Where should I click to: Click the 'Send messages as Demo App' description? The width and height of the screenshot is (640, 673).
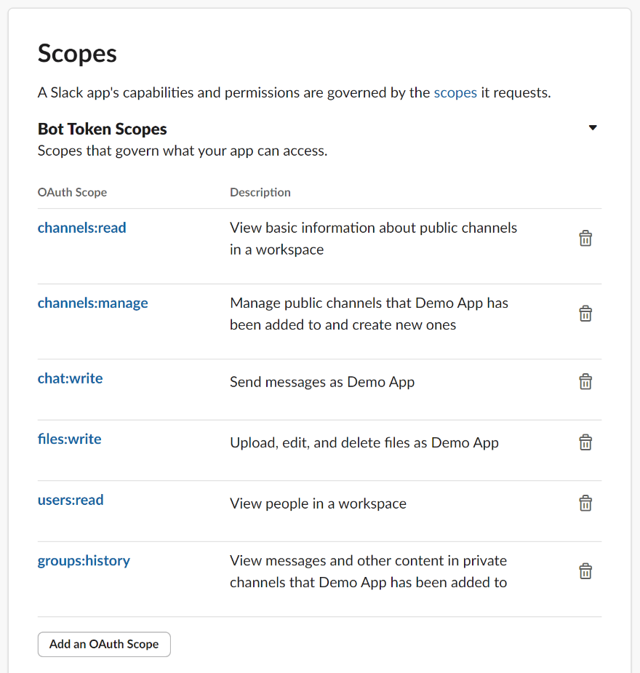click(321, 382)
